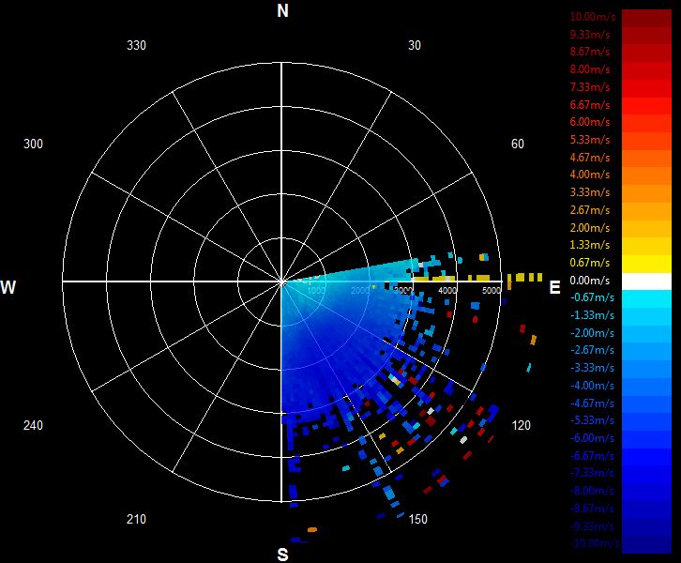
Task: Click the E compass label
Action: pyautogui.click(x=554, y=287)
